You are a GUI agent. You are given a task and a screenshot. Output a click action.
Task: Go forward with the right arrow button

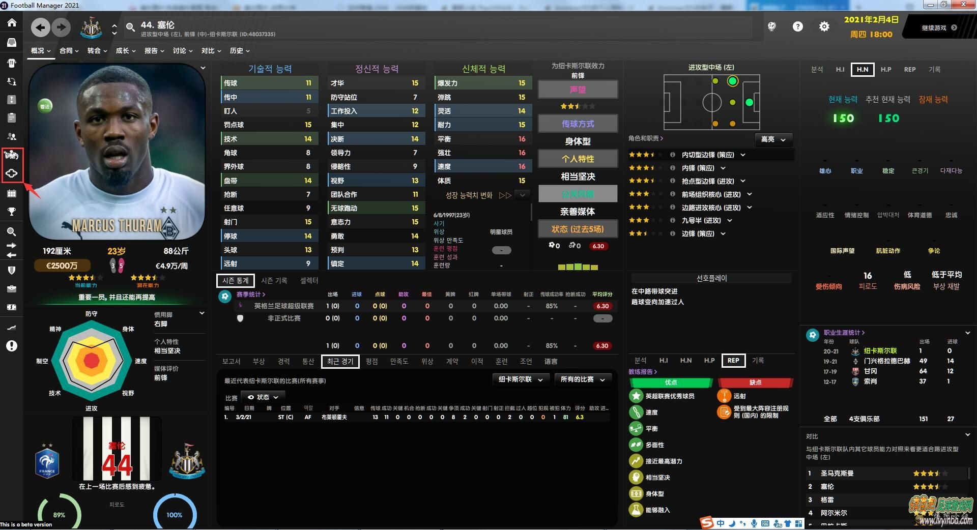61,27
